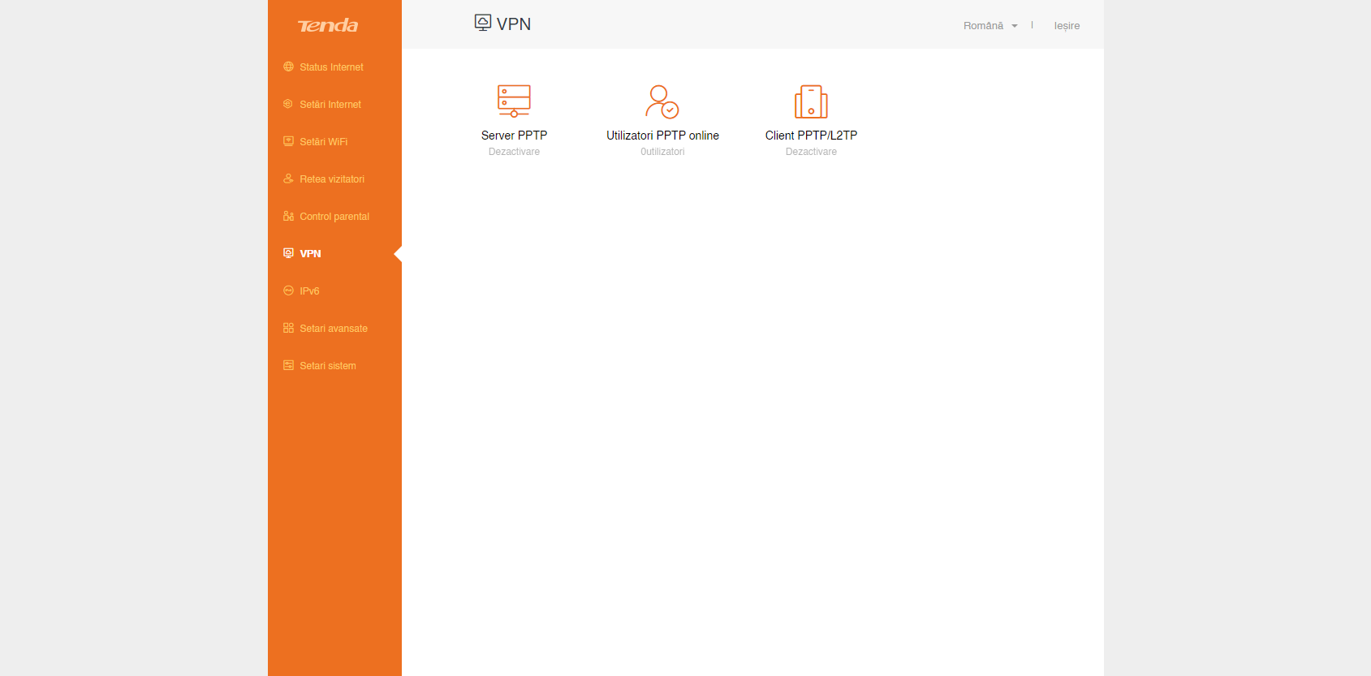
Task: Open the Utilizatori PPTP online user icon
Action: (x=662, y=101)
